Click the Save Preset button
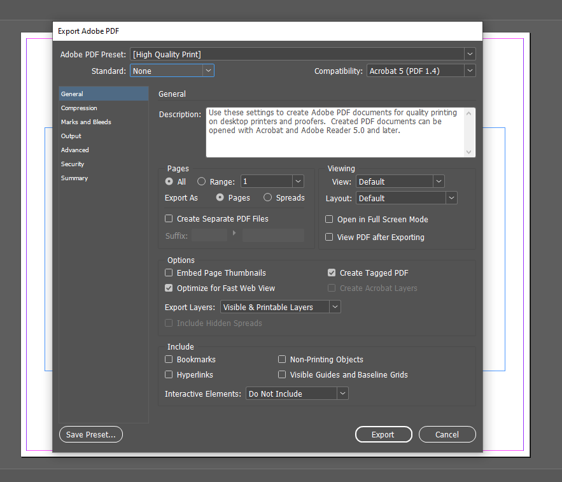 (x=91, y=434)
